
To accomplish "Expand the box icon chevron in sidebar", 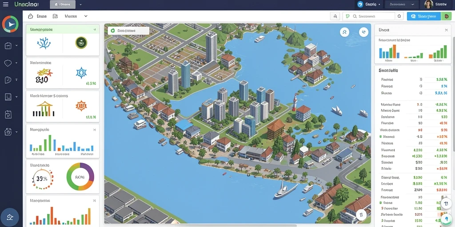I will (x=16, y=46).
